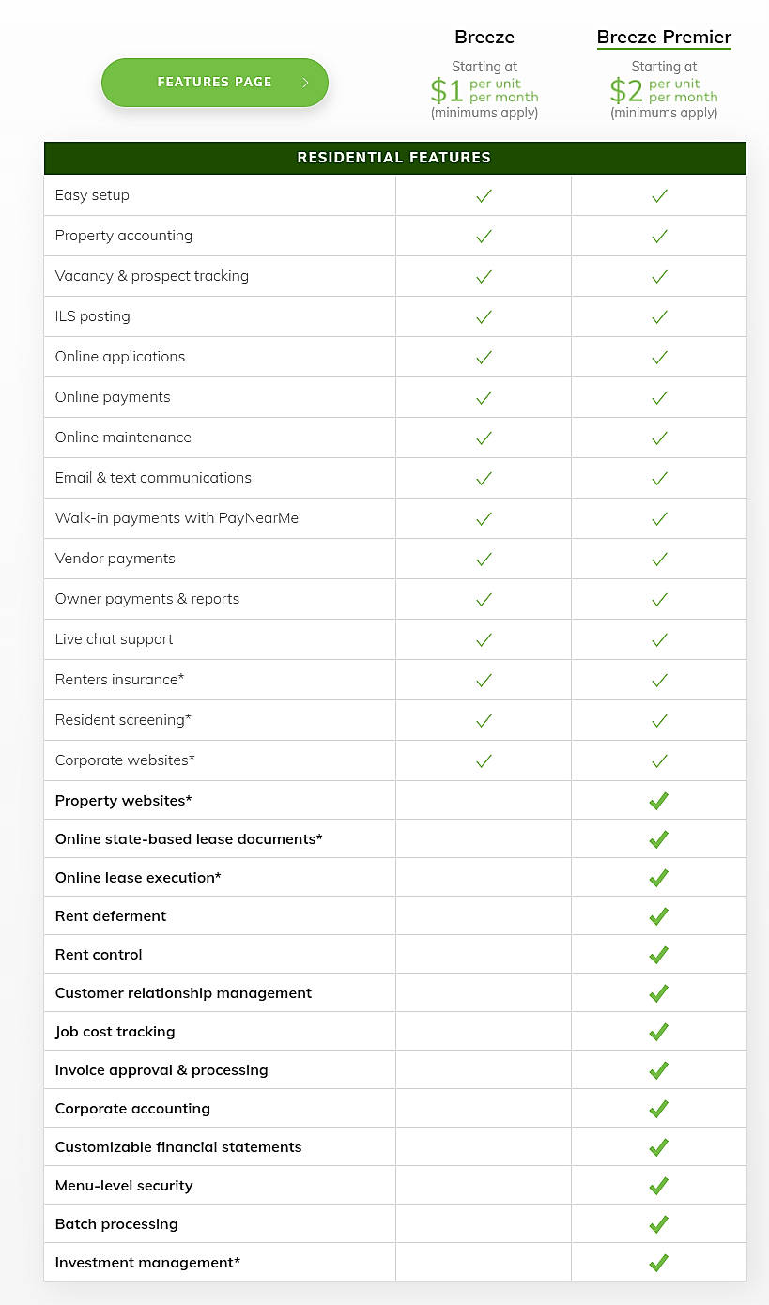Click the arrow inside the FEATURES PAGE button

pos(305,83)
